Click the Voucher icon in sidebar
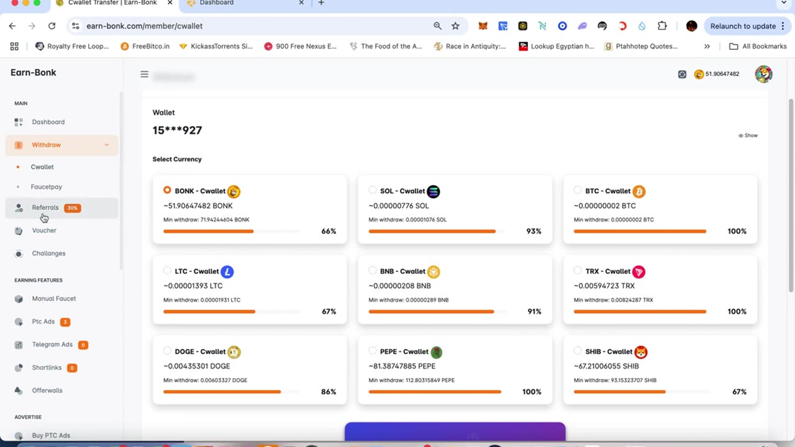 19,231
